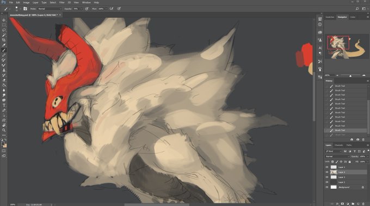
Task: Change screen mode via toolbox icon
Action: [4, 156]
